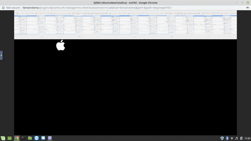The height and width of the screenshot is (141, 251).
Task: Maximize the Chrome noVNC window
Action: [242, 3]
